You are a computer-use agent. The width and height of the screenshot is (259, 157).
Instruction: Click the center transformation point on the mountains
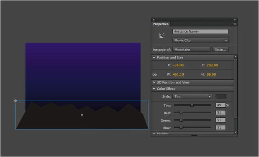[82, 115]
